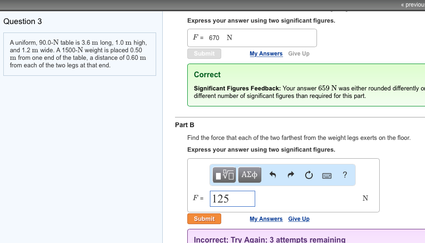Show keyboard shortcuts via keyboard icon
425x243 pixels.
click(x=327, y=175)
